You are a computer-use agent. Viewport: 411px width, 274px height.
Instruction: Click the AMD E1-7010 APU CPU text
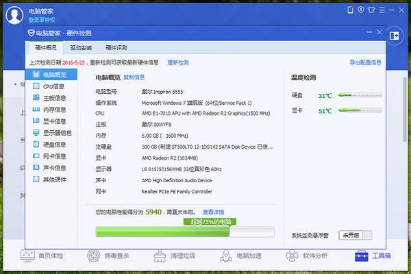pyautogui.click(x=206, y=113)
